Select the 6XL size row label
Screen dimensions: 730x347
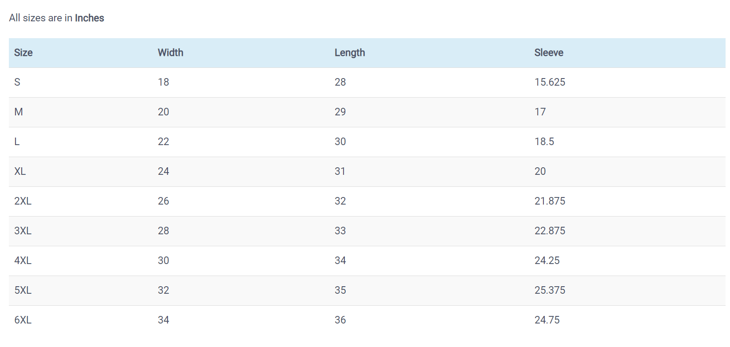tap(23, 320)
